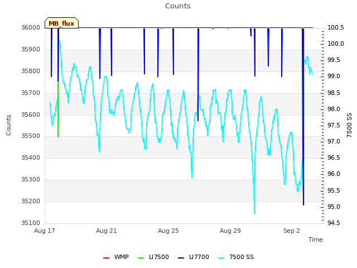The width and height of the screenshot is (357, 268).
Task: Click the 100.0 right axis tick label
Action: (336, 44)
